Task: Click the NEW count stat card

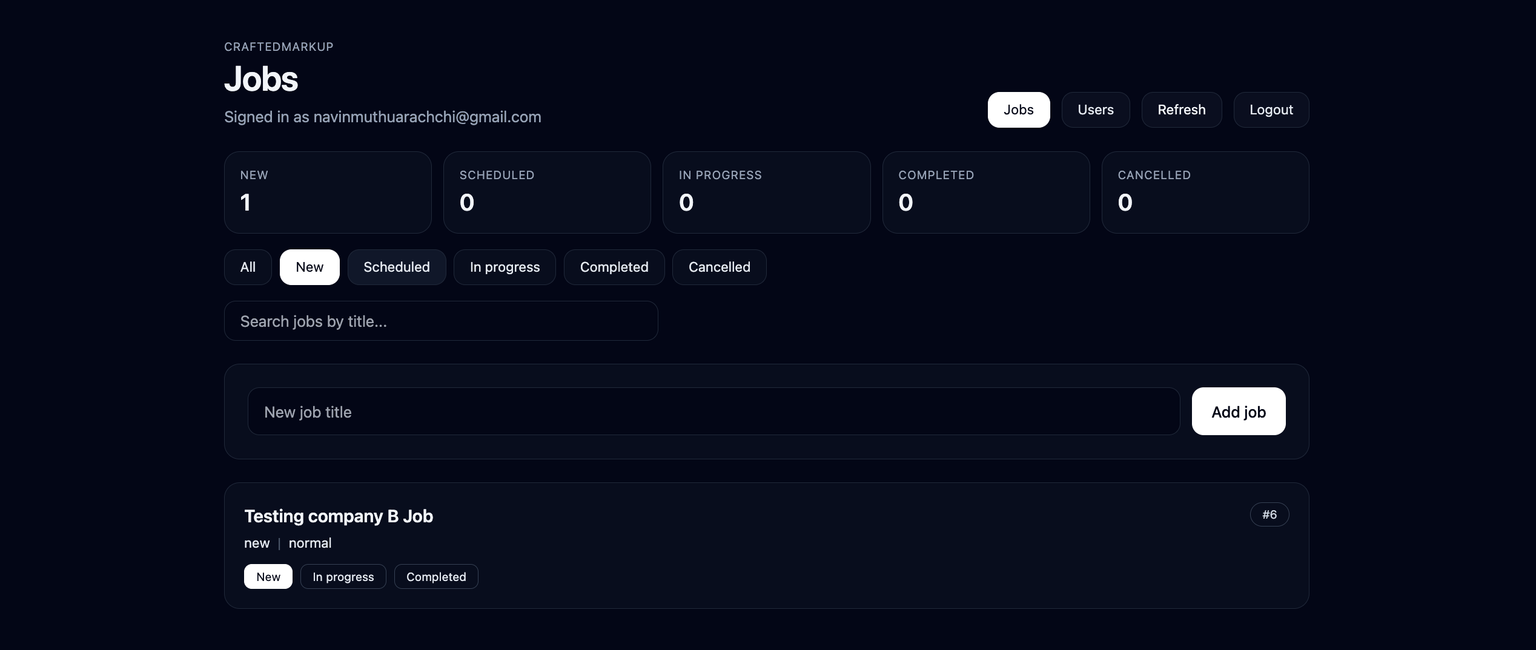Action: pyautogui.click(x=328, y=192)
